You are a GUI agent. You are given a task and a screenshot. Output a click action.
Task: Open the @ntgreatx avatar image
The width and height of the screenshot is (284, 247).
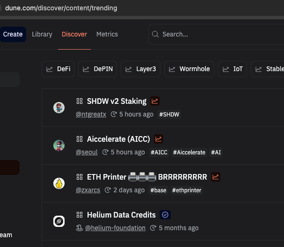click(x=59, y=108)
